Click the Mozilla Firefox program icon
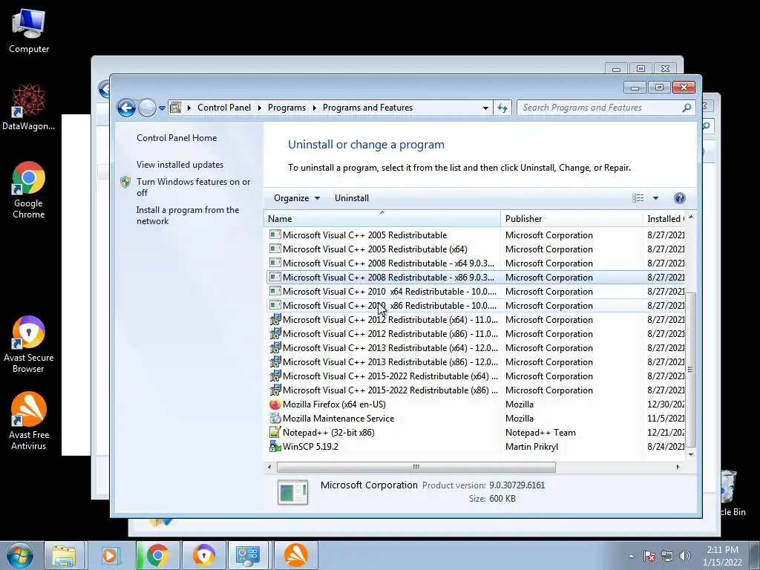Screen dimensions: 760x570 click(275, 404)
